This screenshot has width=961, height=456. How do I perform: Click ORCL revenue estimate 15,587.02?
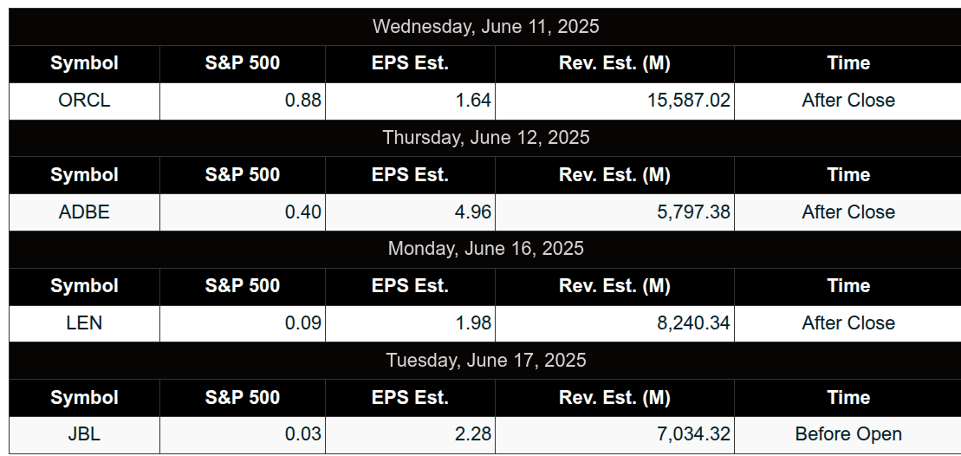click(x=689, y=101)
